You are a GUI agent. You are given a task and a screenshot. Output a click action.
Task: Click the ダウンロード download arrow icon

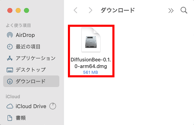coord(10,81)
